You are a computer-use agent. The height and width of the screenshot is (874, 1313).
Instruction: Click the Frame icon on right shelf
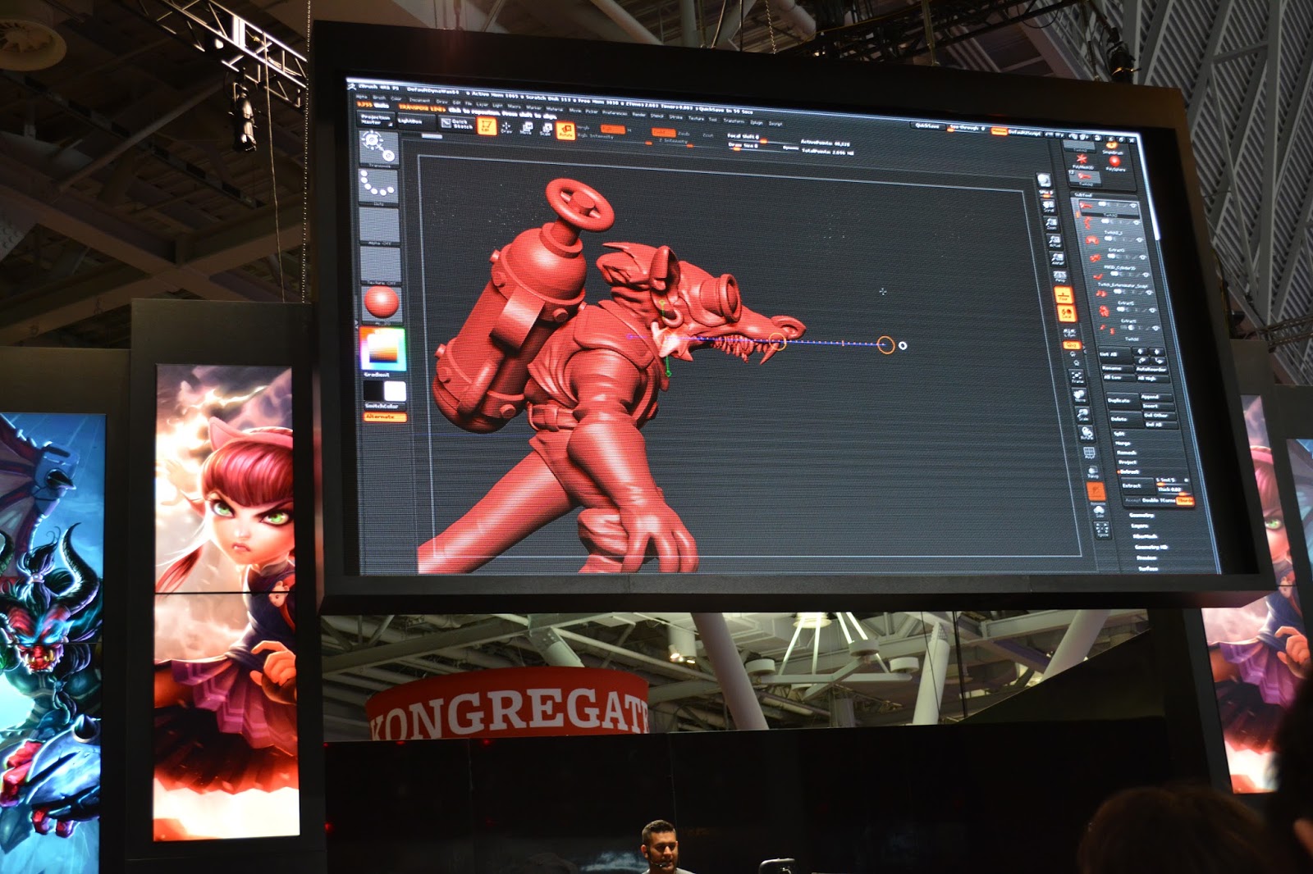click(1077, 377)
